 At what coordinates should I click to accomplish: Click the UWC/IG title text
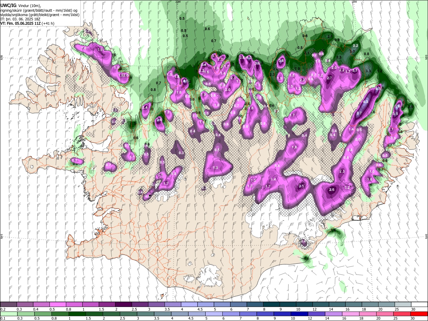coord(8,5)
